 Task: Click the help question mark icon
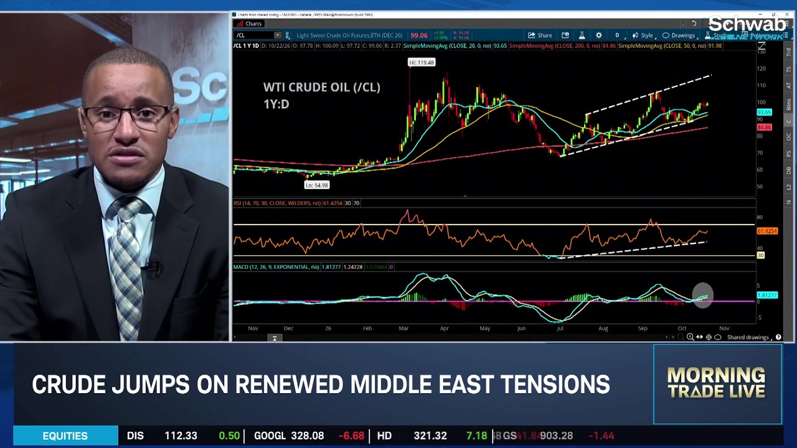(778, 337)
